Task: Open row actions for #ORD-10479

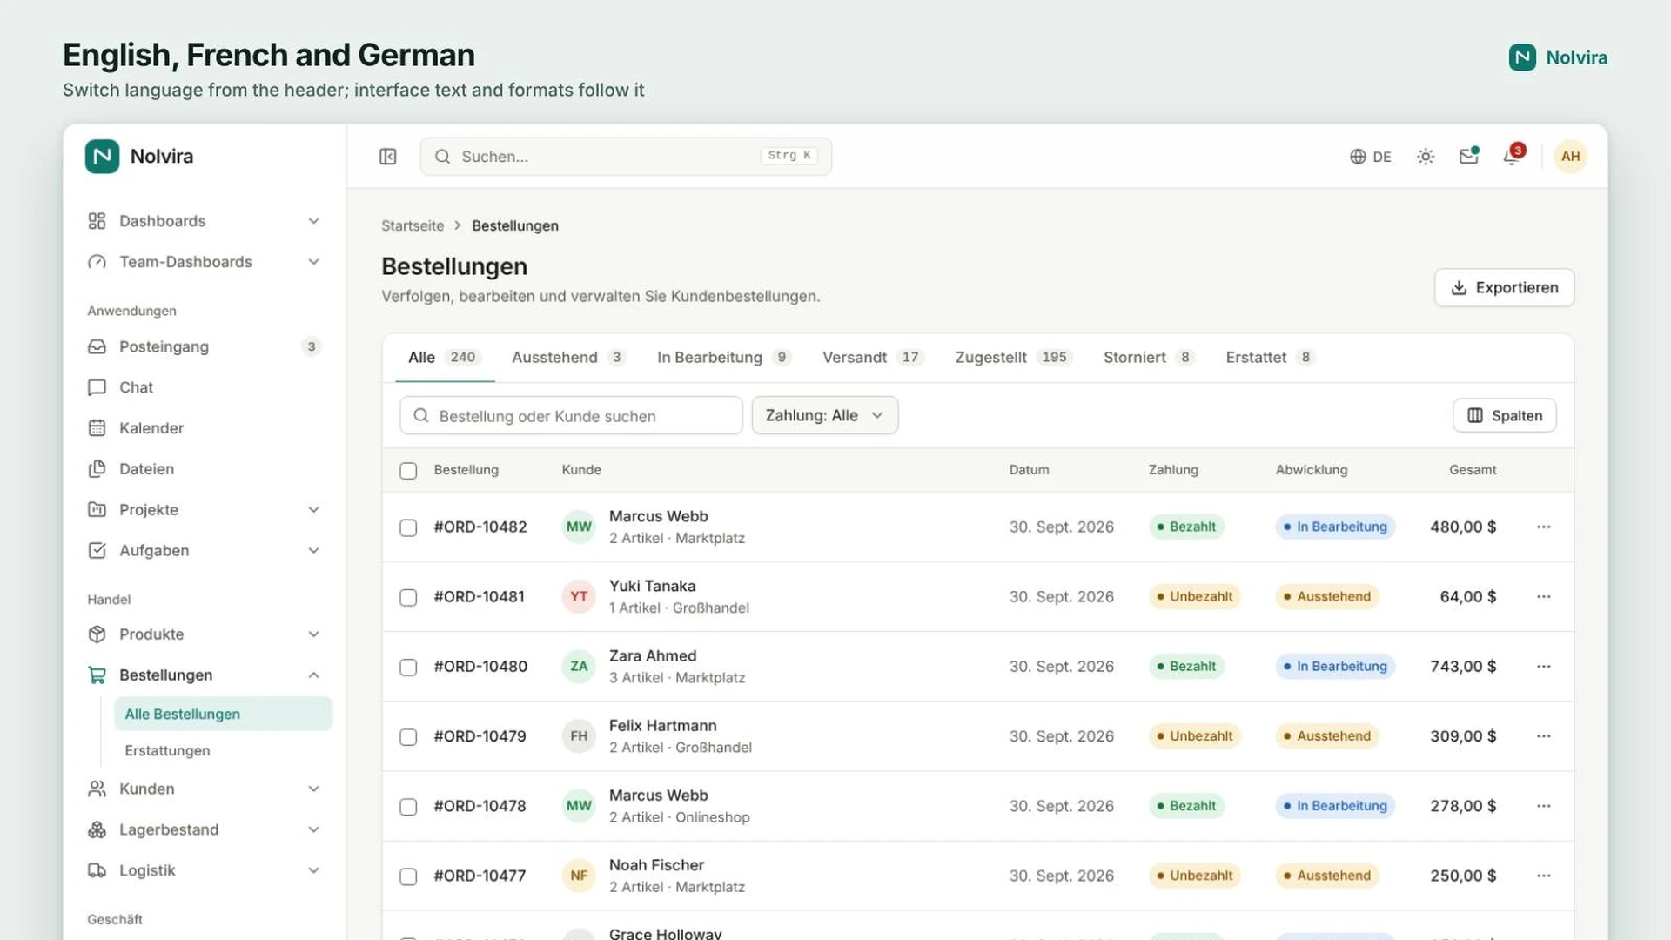Action: tap(1544, 736)
